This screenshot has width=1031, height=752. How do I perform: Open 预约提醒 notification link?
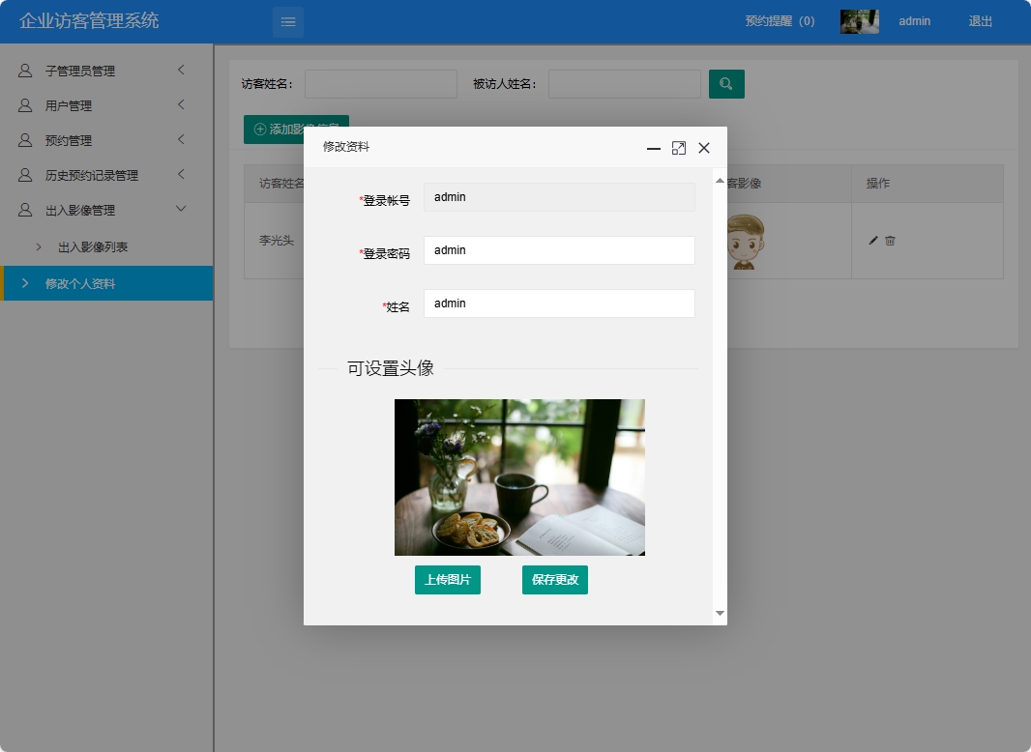(x=780, y=20)
